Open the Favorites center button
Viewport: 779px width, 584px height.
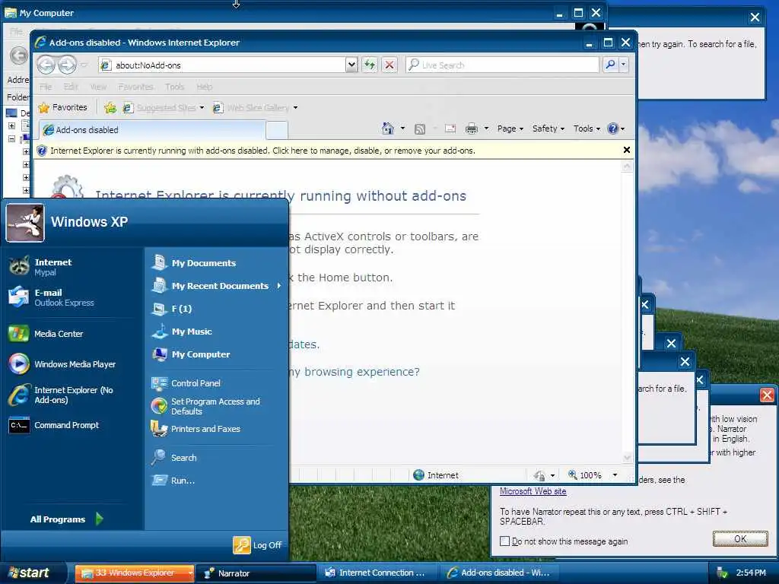(x=62, y=107)
